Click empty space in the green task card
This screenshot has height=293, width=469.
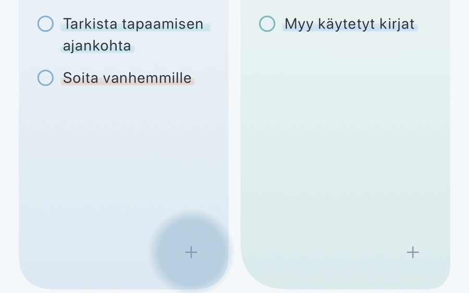(345, 135)
